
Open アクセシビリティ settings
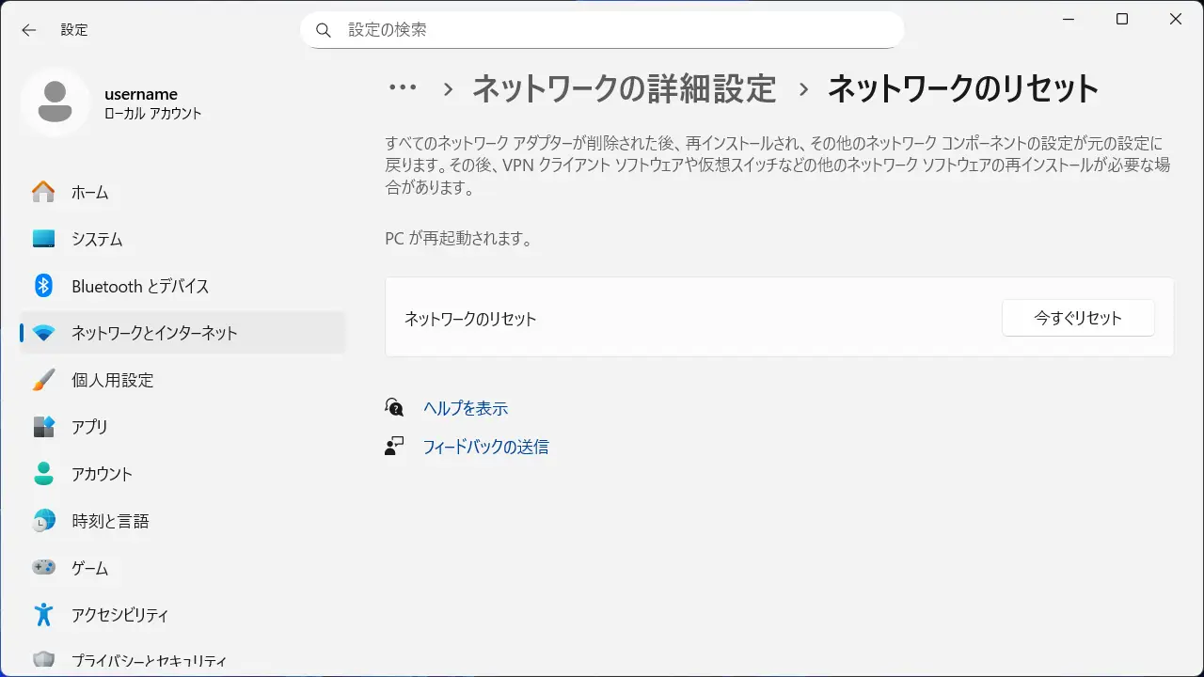click(119, 615)
